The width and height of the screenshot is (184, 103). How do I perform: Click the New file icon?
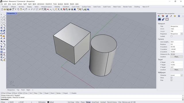click(x=2, y=9)
